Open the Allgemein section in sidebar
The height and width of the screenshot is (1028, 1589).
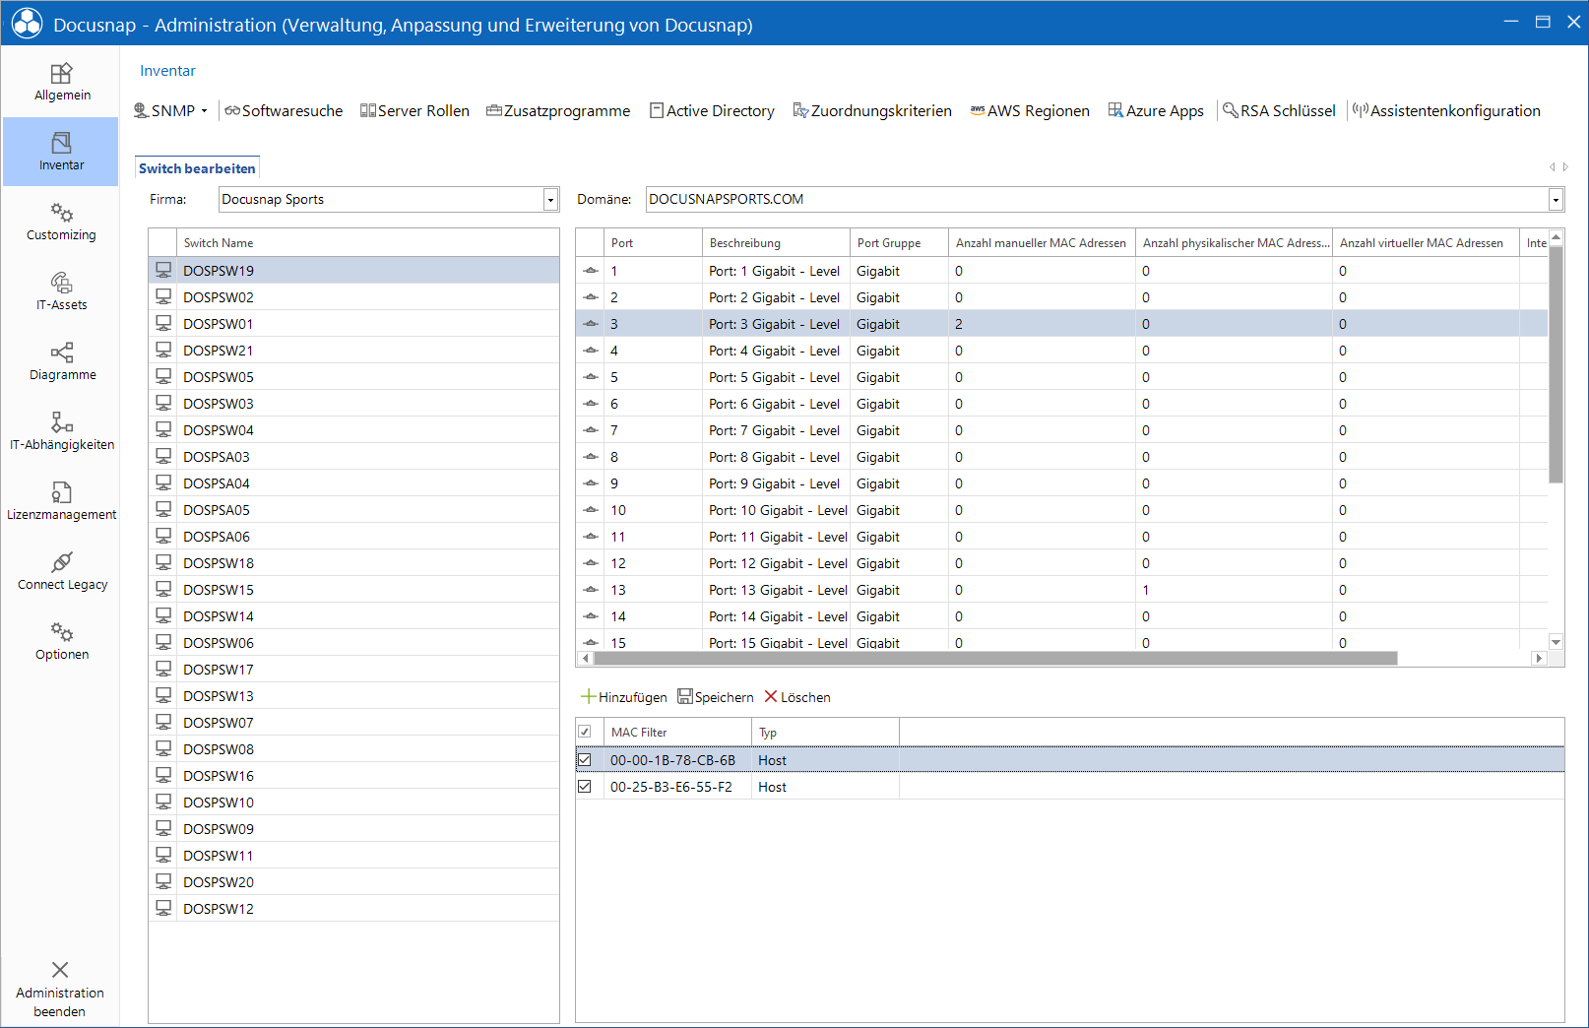[61, 82]
